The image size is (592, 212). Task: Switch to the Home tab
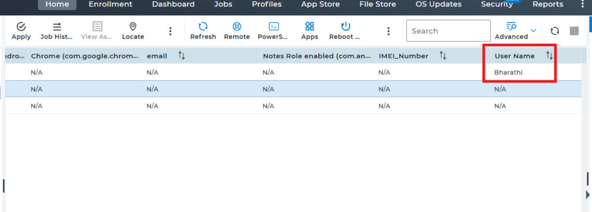click(57, 5)
